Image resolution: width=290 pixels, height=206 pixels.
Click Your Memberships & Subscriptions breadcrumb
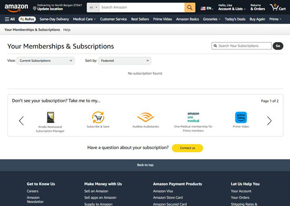click(x=32, y=29)
